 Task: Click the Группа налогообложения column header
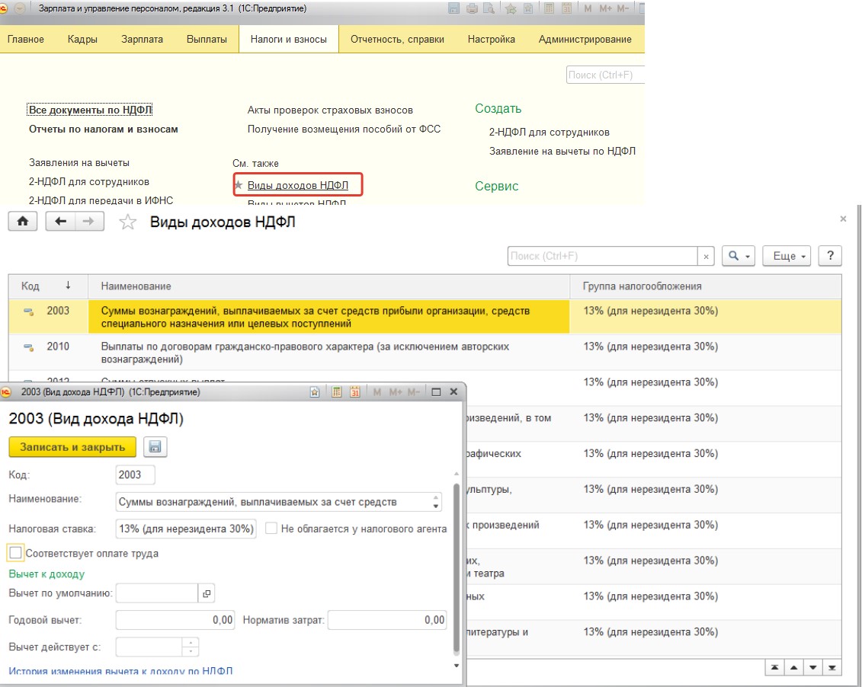(706, 286)
